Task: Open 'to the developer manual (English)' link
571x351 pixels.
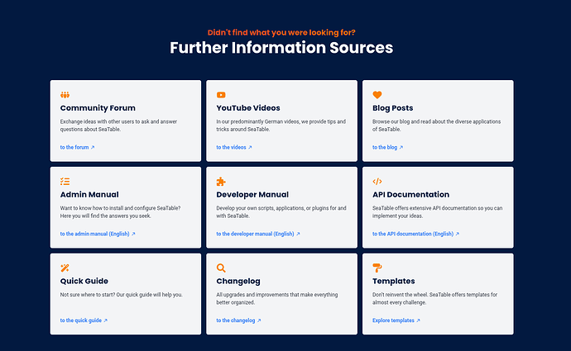Action: 258,234
